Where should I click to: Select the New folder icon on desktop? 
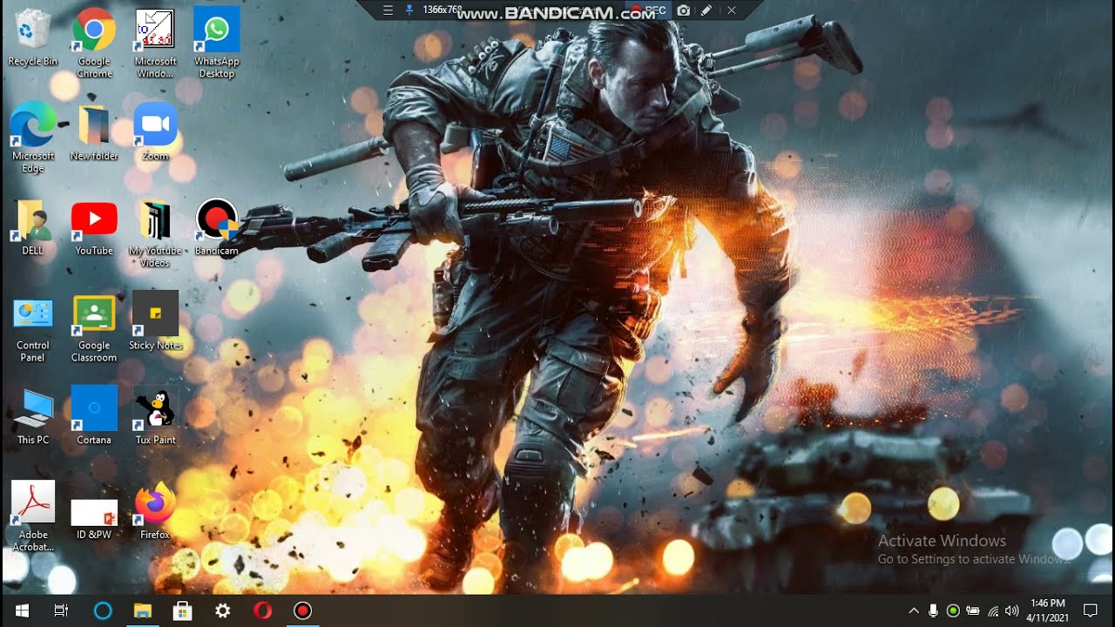coord(94,131)
